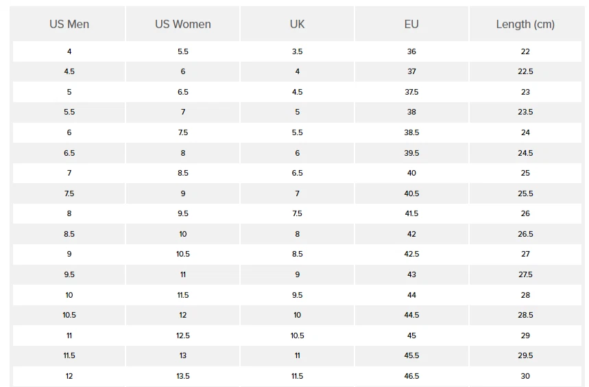Select the 28.5 cm length cell
Image resolution: width=589 pixels, height=387 pixels.
pyautogui.click(x=525, y=315)
